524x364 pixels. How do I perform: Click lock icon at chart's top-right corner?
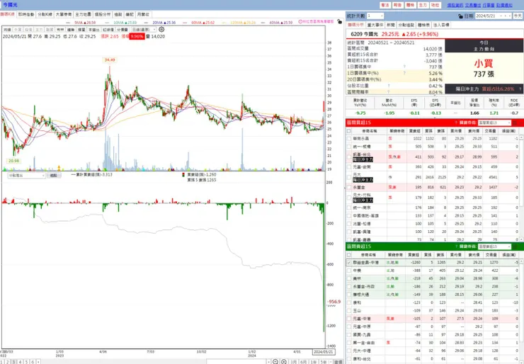coord(339,21)
